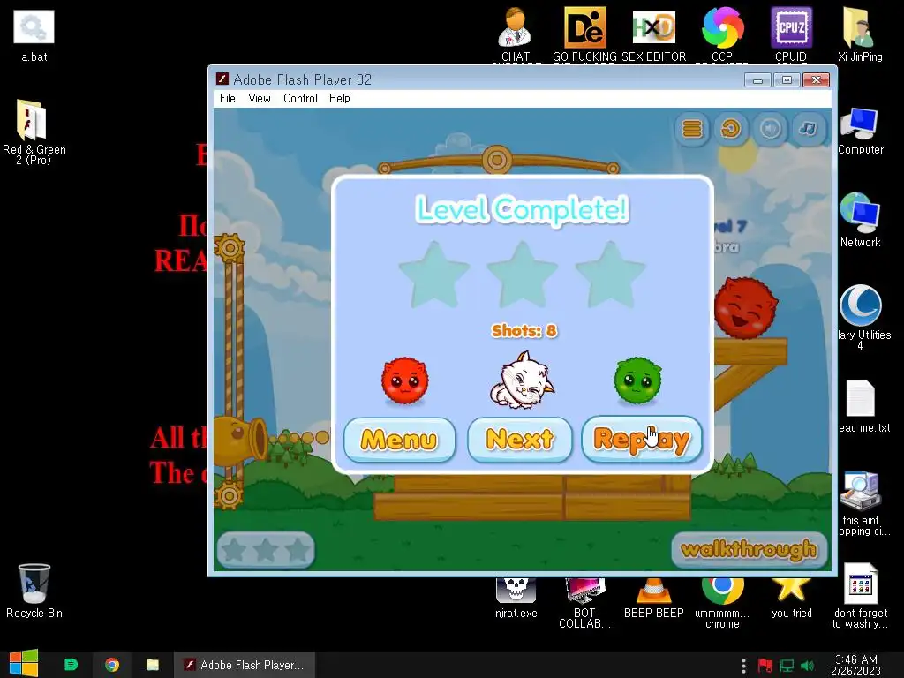904x678 pixels.
Task: Open the walkthrough link button
Action: pos(749,549)
